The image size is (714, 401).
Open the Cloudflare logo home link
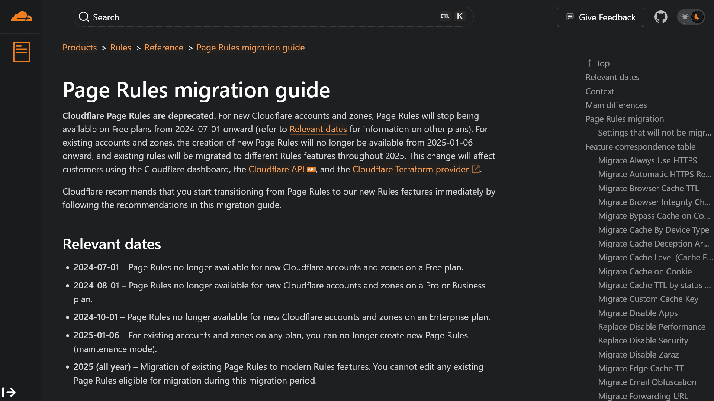[21, 16]
